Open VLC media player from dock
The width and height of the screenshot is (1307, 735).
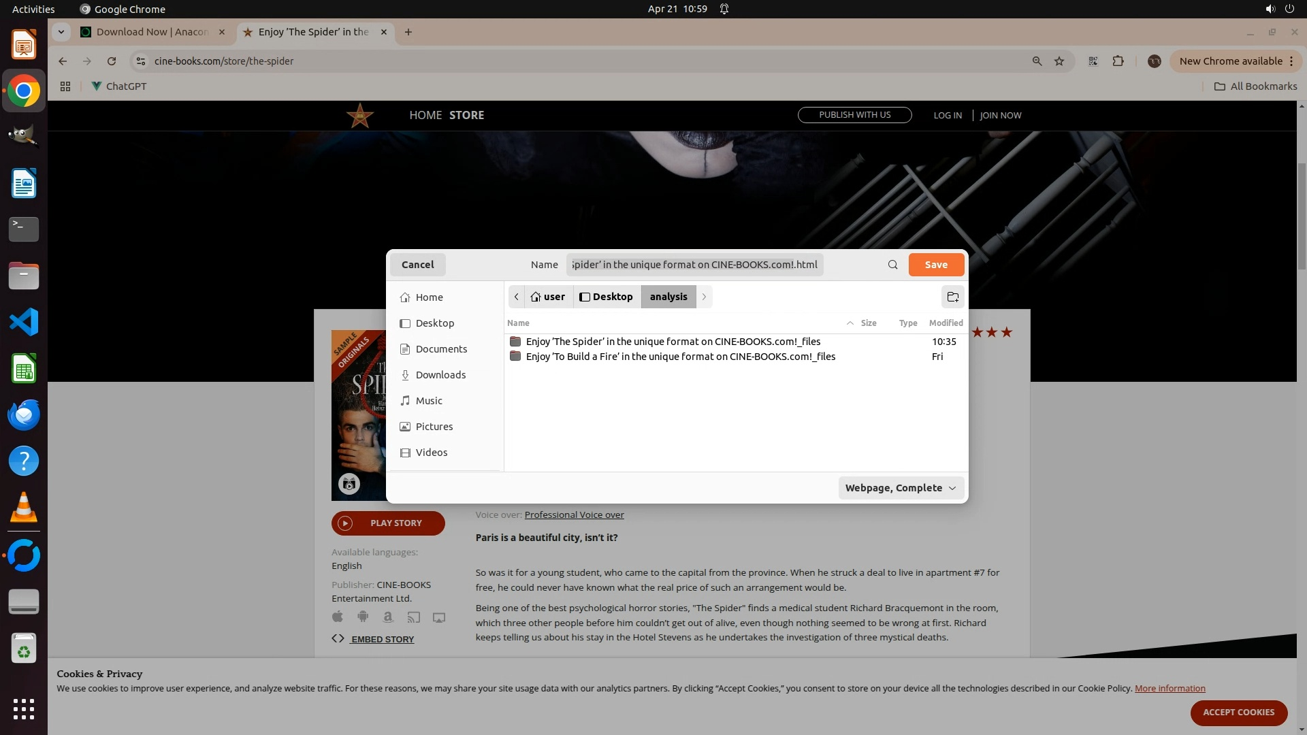pos(24,508)
